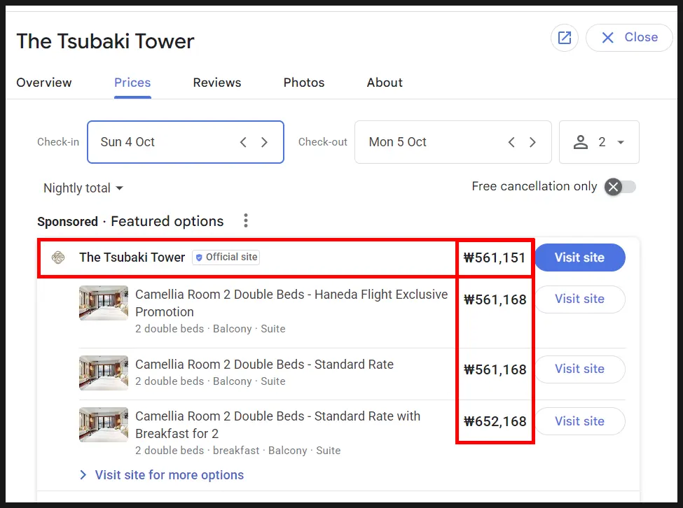The width and height of the screenshot is (683, 508).
Task: Click Haneda Flight Exclusive Promotion room thumbnail
Action: click(104, 303)
